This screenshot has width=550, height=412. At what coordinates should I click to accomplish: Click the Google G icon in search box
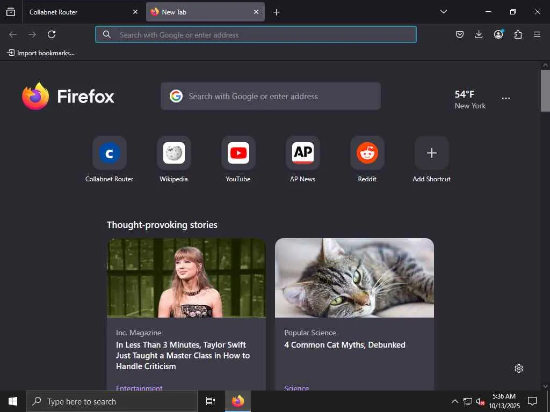(176, 96)
